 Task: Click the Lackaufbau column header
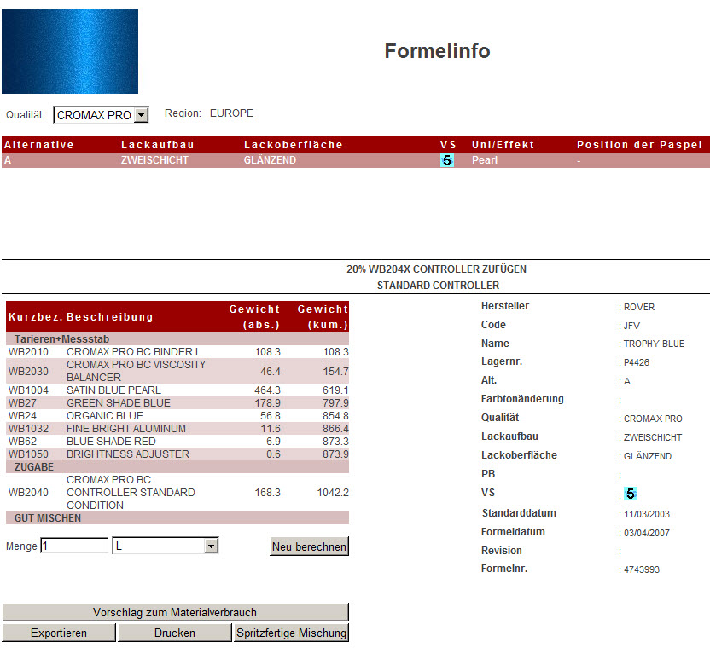coord(158,145)
